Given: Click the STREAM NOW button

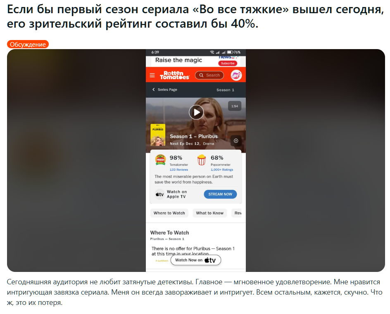Looking at the screenshot, I should click(220, 194).
